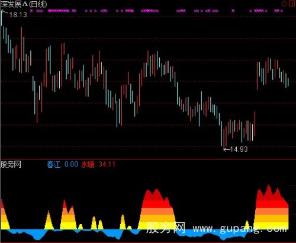Click the www.gupang.com watermark link
Viewport: 296px width, 243px height.
tap(240, 229)
